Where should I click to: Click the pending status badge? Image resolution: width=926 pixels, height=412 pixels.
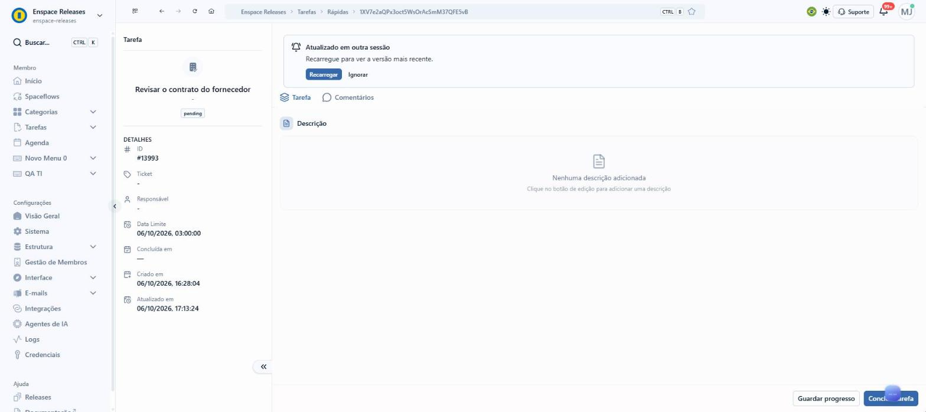click(x=193, y=113)
